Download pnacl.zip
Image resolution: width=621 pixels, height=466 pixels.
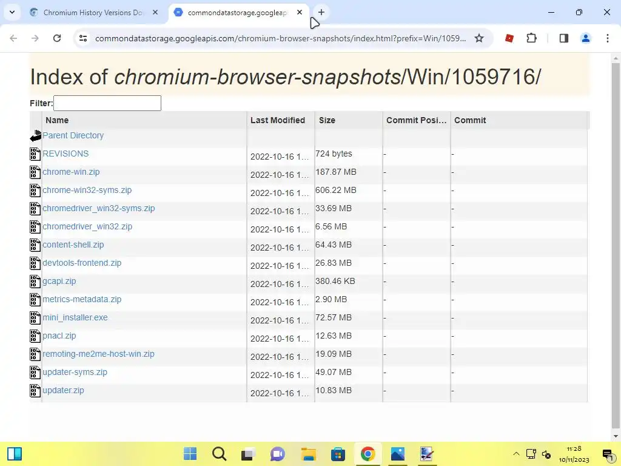[59, 336]
